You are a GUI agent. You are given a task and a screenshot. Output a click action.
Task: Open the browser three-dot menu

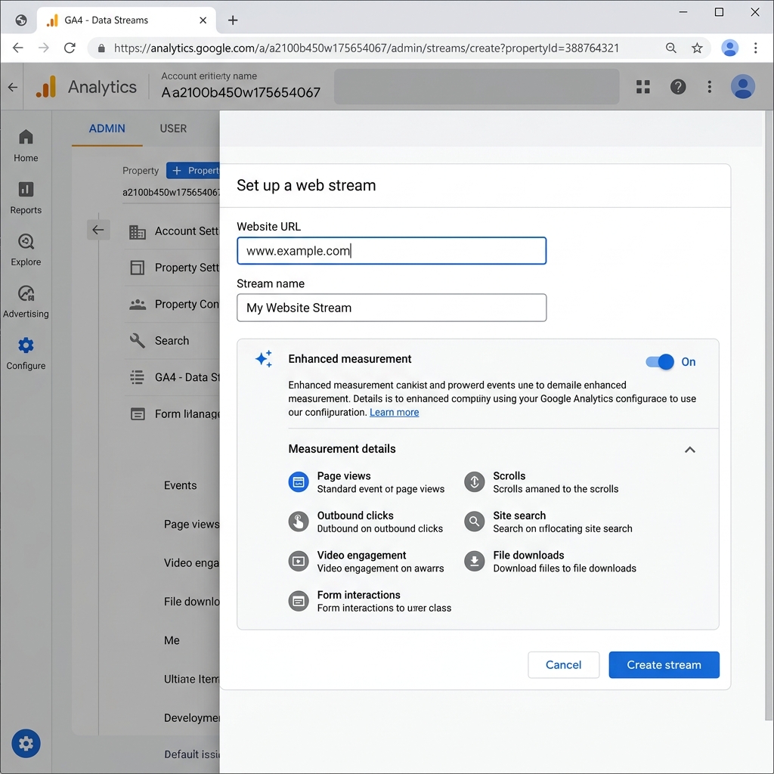755,48
